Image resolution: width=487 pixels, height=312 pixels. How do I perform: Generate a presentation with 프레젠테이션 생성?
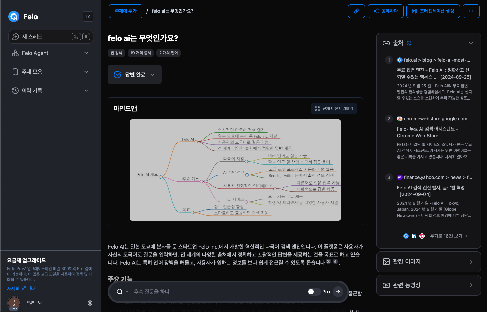coord(433,11)
